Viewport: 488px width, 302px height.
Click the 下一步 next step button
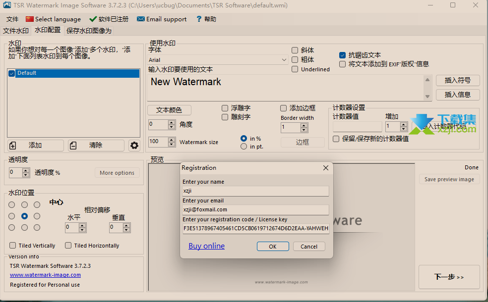[x=449, y=277]
